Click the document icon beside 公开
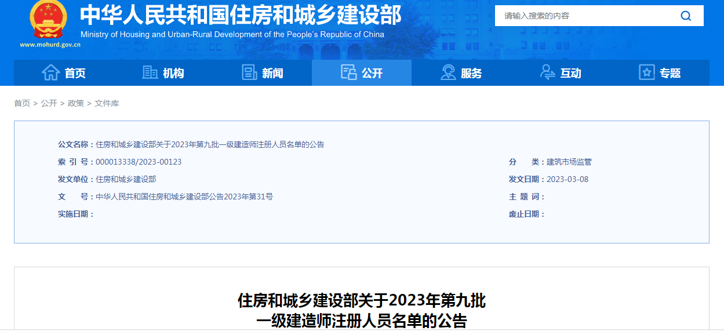 tap(348, 72)
